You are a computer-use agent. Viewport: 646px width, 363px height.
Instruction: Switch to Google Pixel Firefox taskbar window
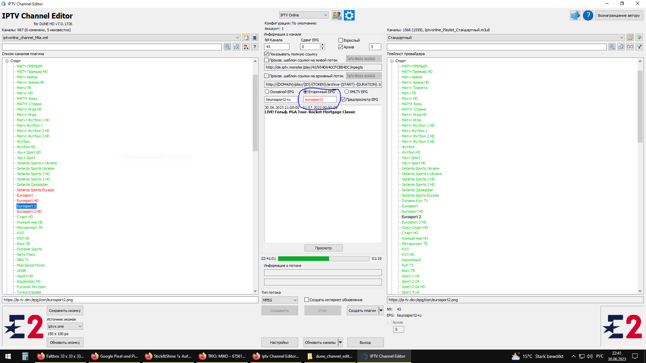pyautogui.click(x=115, y=356)
